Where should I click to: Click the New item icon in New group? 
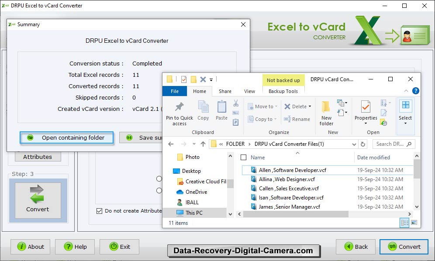(x=342, y=103)
